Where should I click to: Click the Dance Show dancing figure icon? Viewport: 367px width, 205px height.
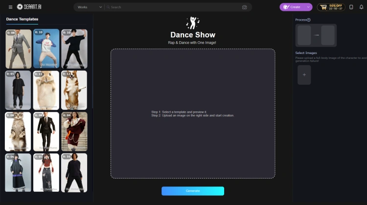tap(193, 23)
